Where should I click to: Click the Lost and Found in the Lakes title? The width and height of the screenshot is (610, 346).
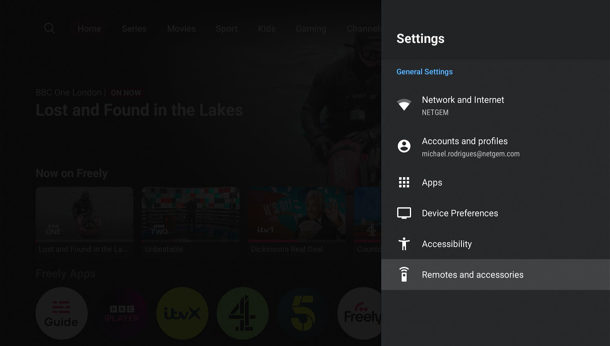pyautogui.click(x=139, y=110)
